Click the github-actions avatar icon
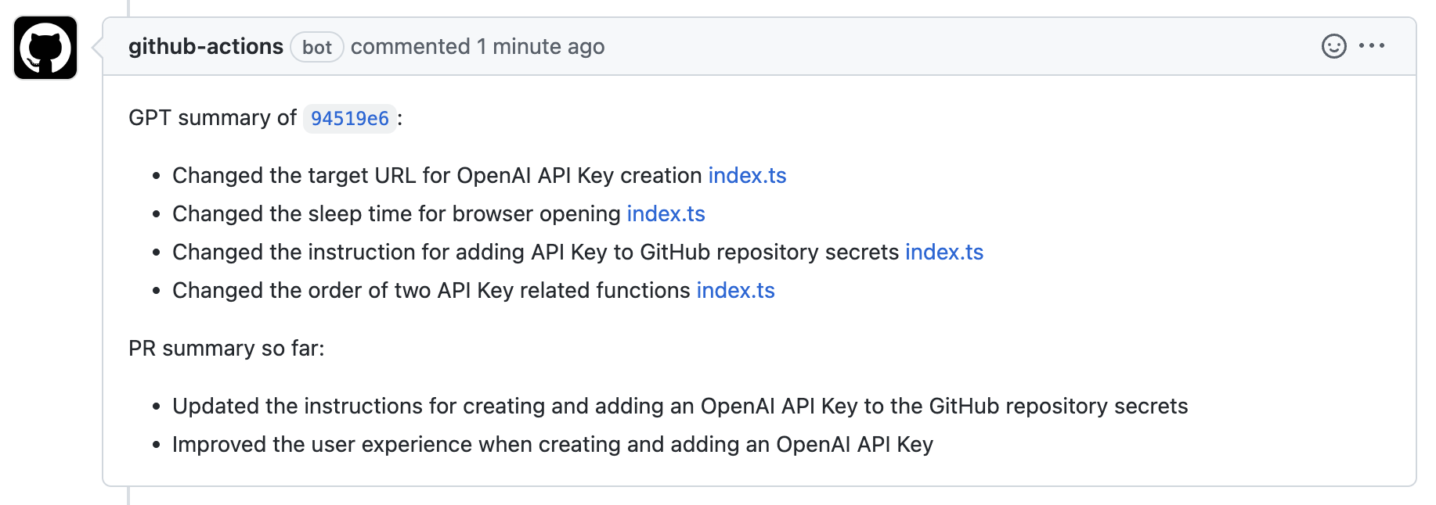 point(45,48)
